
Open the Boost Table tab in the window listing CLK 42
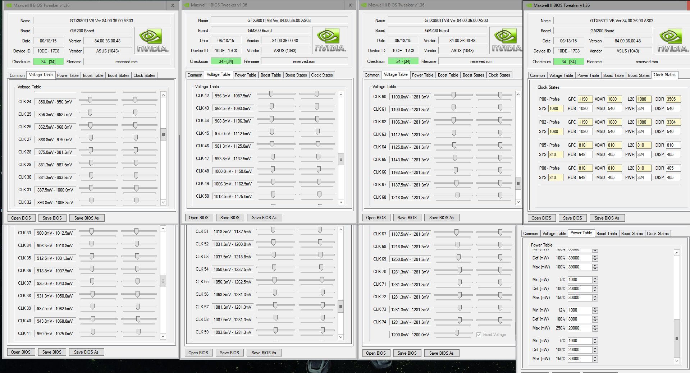tap(271, 75)
